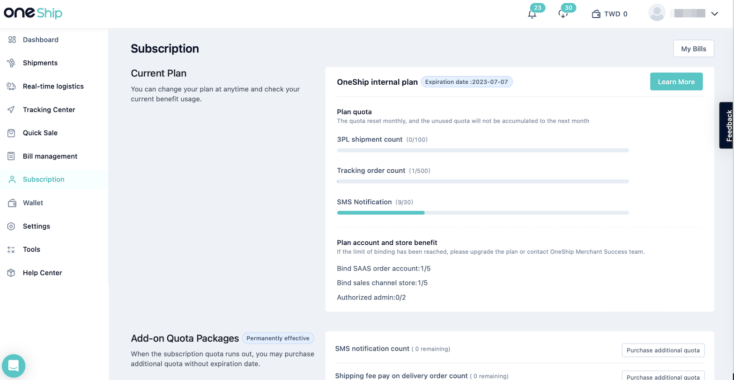Click the Real-time logistics sidebar icon

[x=12, y=86]
